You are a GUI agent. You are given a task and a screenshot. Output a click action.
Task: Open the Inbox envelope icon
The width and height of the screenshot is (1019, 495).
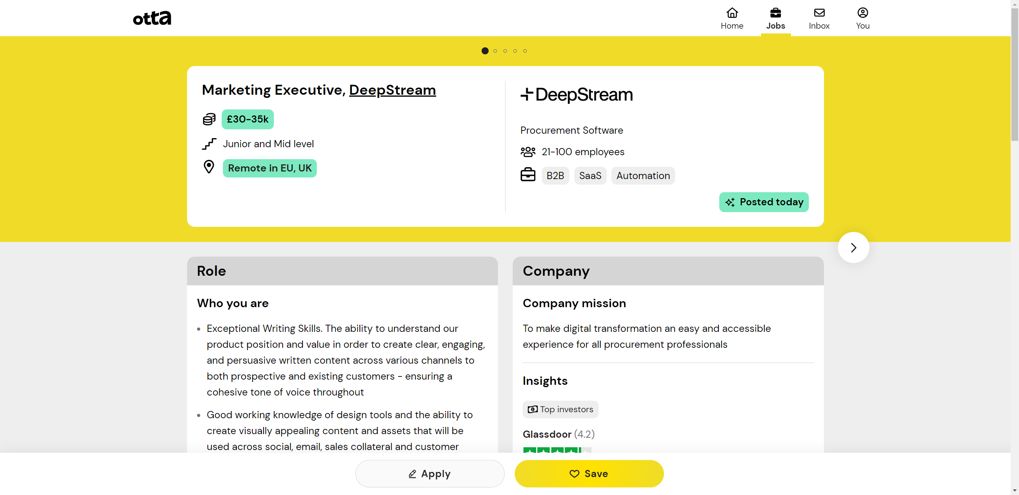pyautogui.click(x=819, y=13)
